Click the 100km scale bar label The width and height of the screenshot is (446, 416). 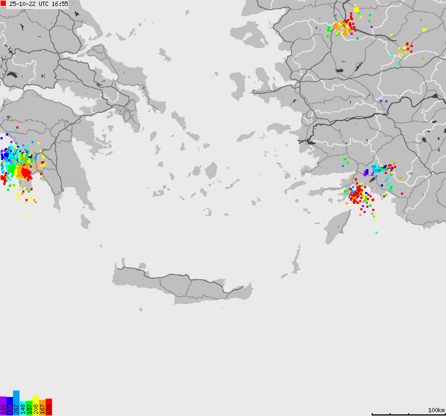pyautogui.click(x=436, y=410)
